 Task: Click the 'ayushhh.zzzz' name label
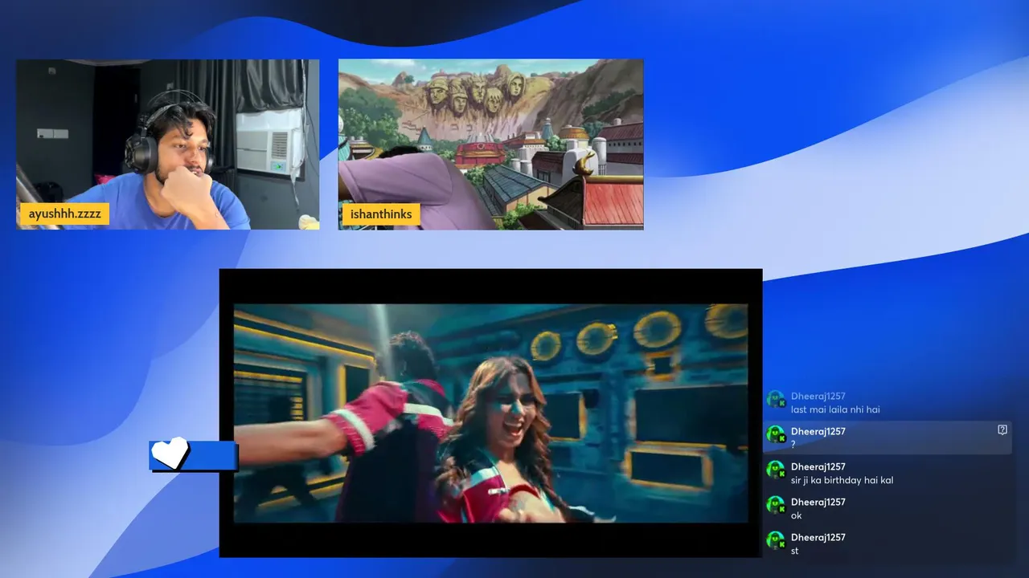(x=65, y=214)
